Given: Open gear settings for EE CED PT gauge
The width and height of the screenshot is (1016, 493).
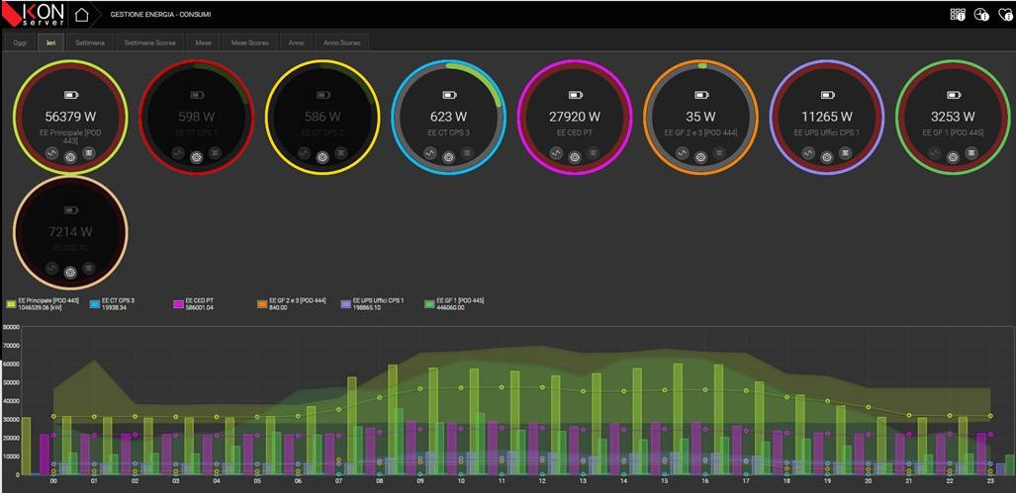Looking at the screenshot, I should tap(575, 156).
